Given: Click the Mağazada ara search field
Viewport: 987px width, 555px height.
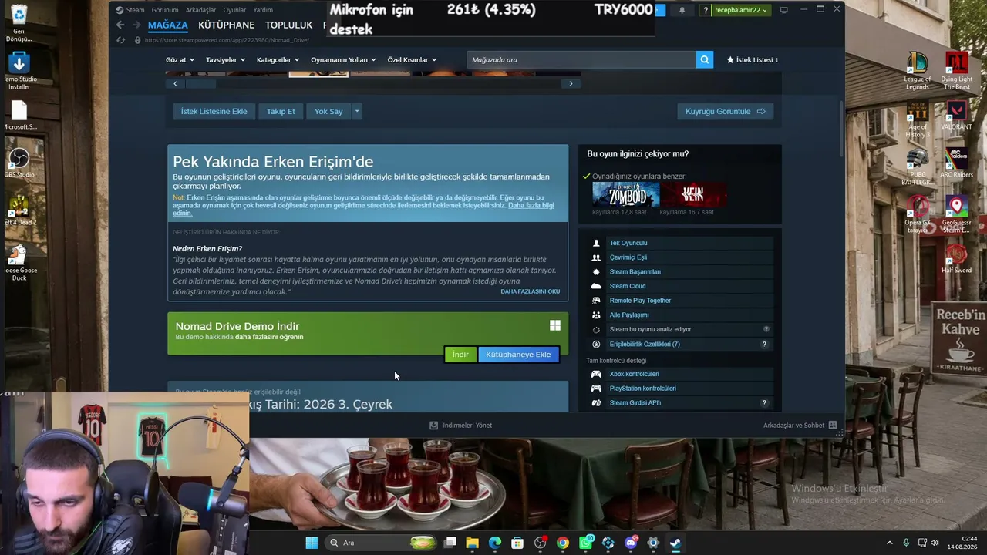Looking at the screenshot, I should tap(581, 59).
